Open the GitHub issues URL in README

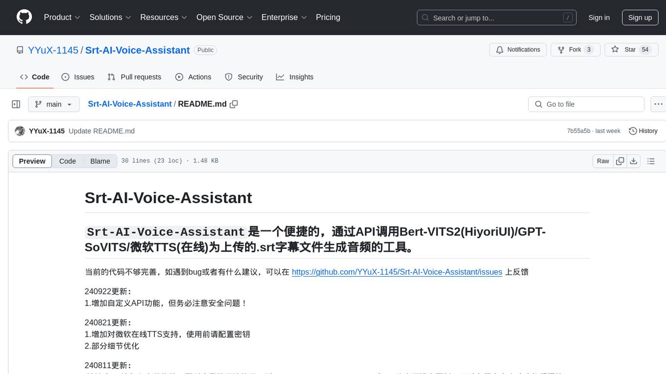tap(397, 272)
